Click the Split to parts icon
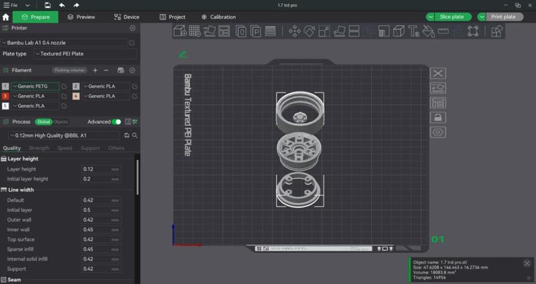The height and width of the screenshot is (284, 536). (x=256, y=31)
